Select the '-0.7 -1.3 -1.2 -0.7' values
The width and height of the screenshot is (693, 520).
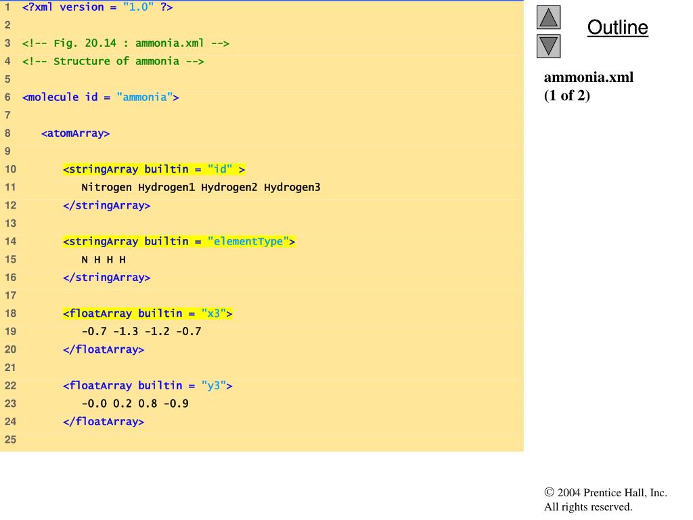[141, 332]
